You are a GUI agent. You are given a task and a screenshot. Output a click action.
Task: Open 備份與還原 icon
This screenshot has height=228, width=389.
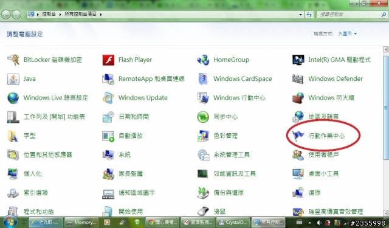[203, 193]
